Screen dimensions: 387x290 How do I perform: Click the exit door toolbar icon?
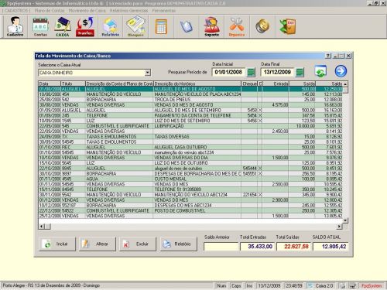tap(287, 26)
